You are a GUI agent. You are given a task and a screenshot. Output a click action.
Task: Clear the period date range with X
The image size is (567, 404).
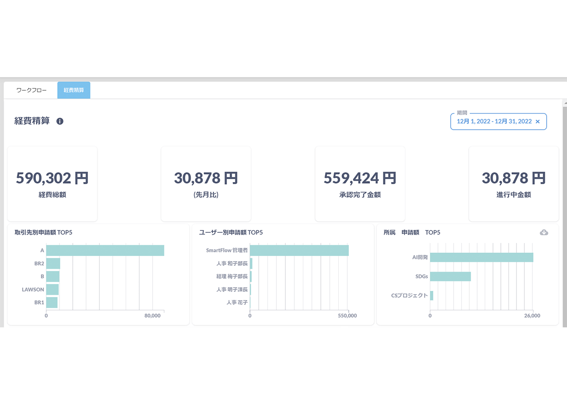[537, 122]
